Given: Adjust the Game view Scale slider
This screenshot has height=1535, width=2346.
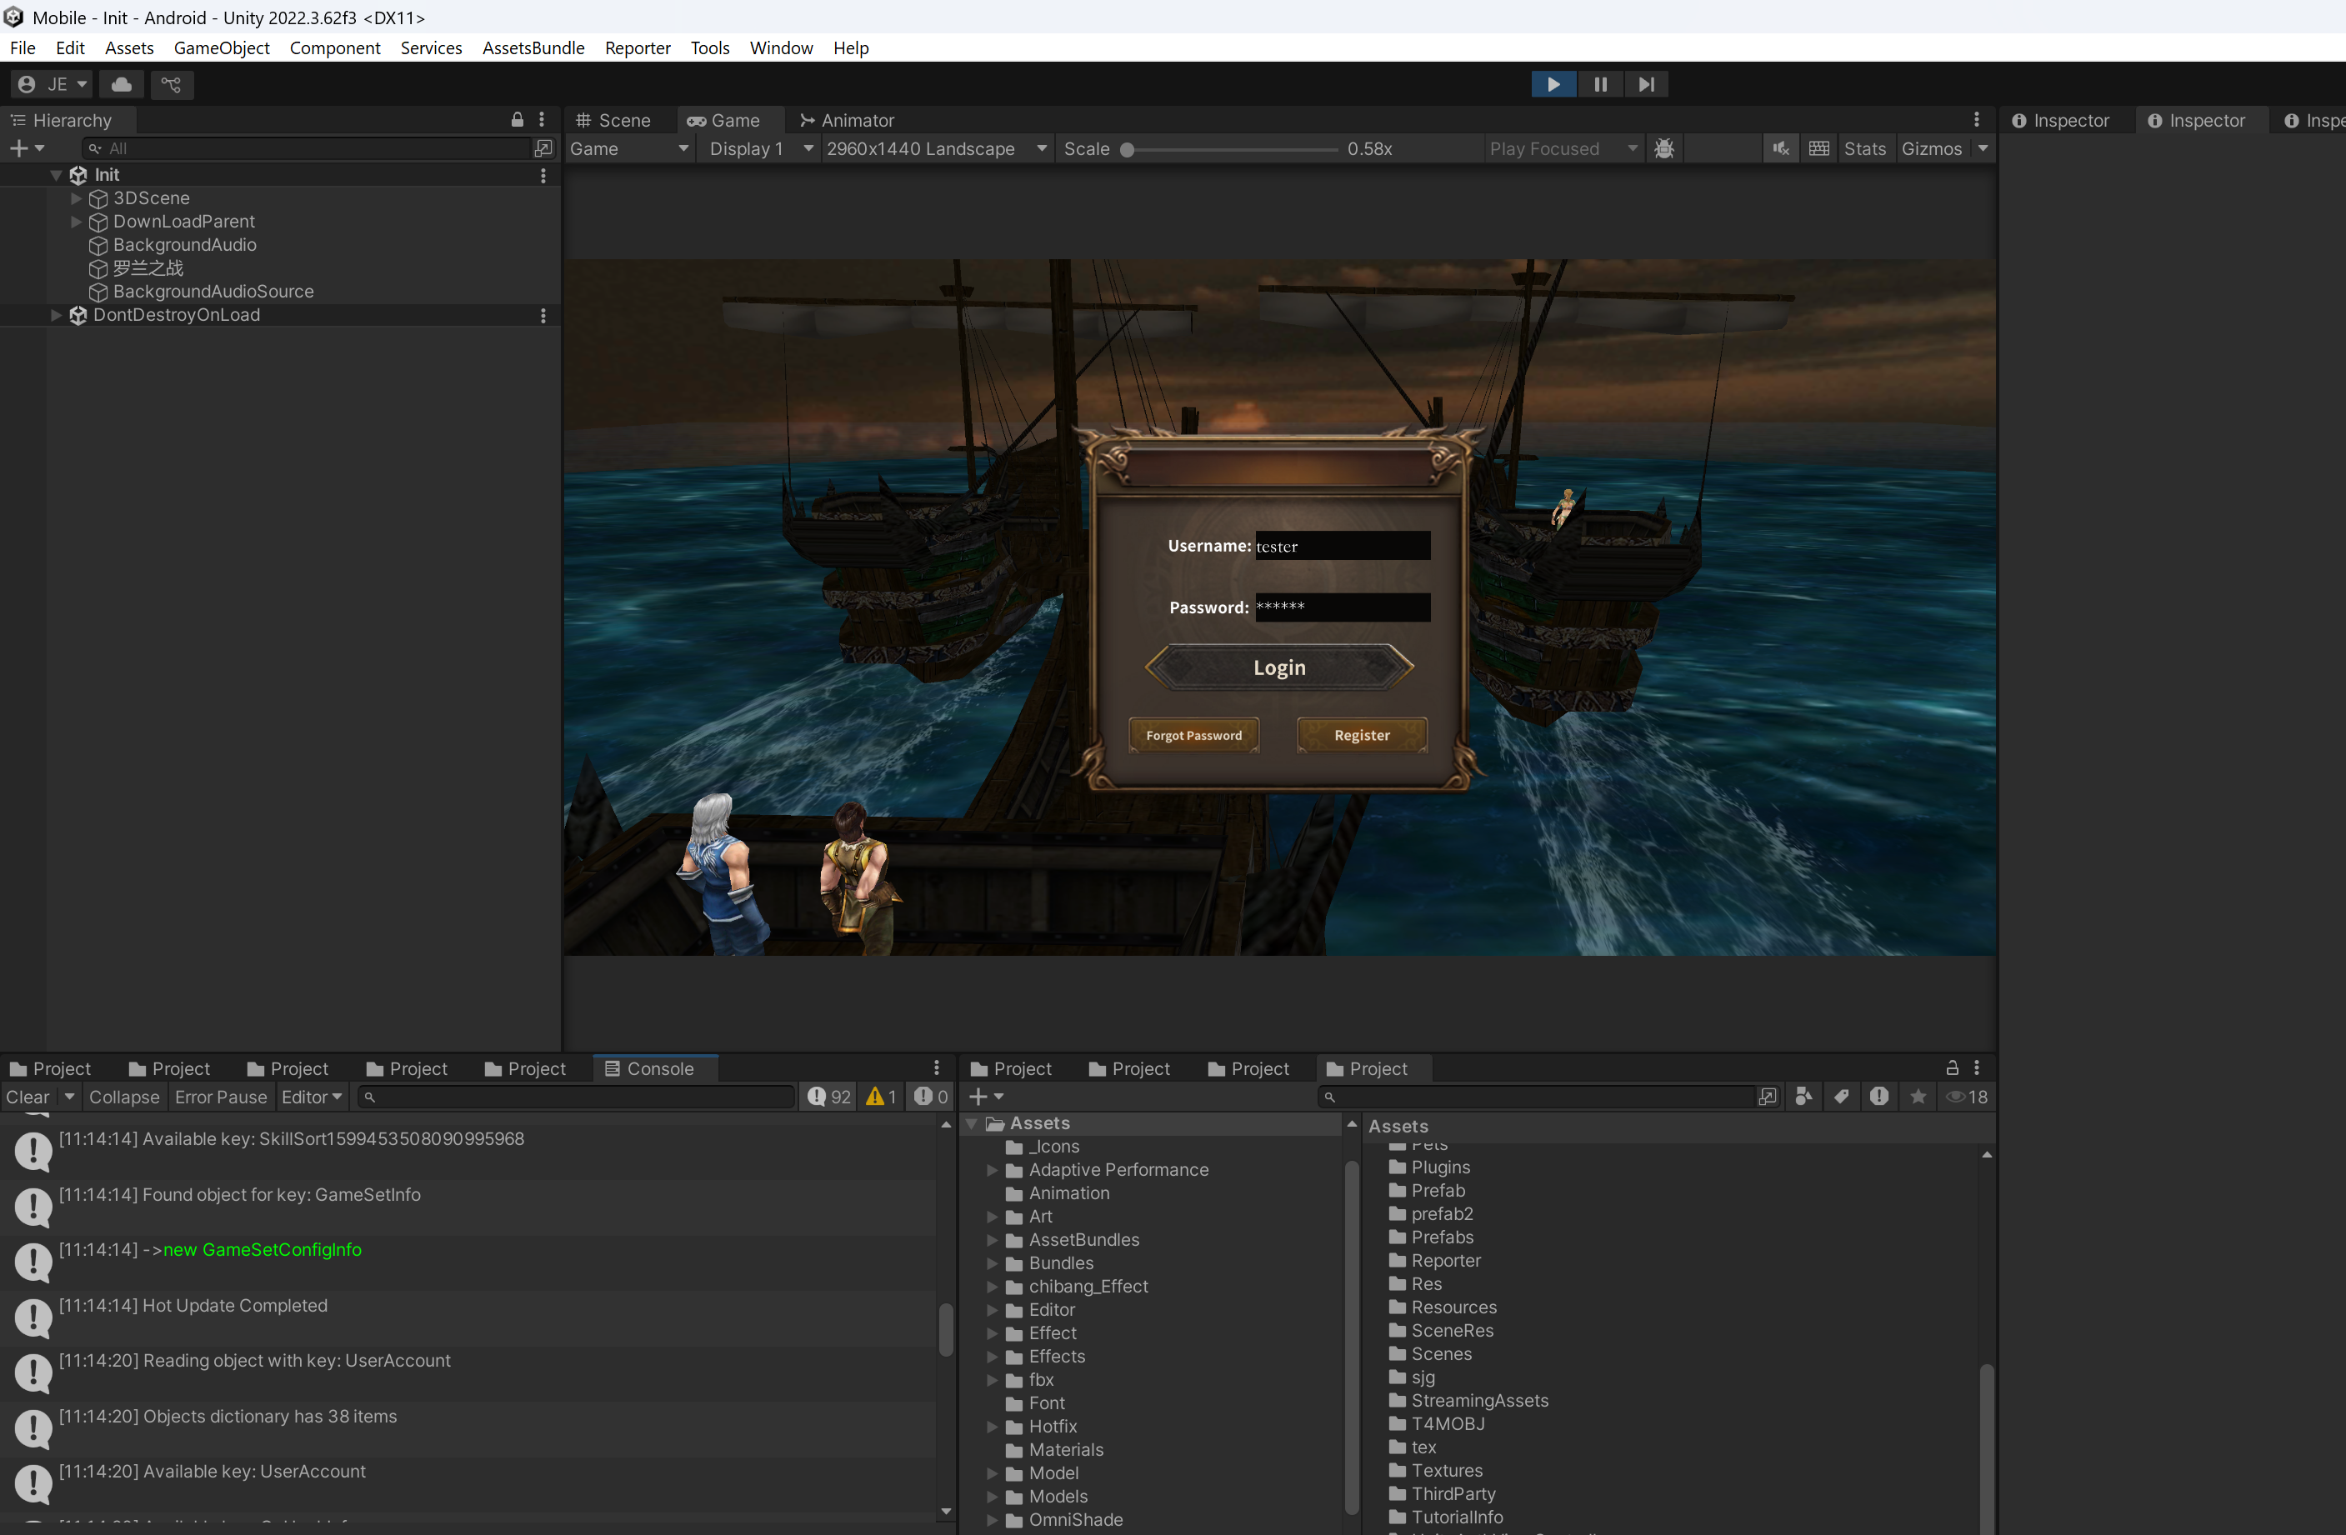Looking at the screenshot, I should pos(1128,150).
